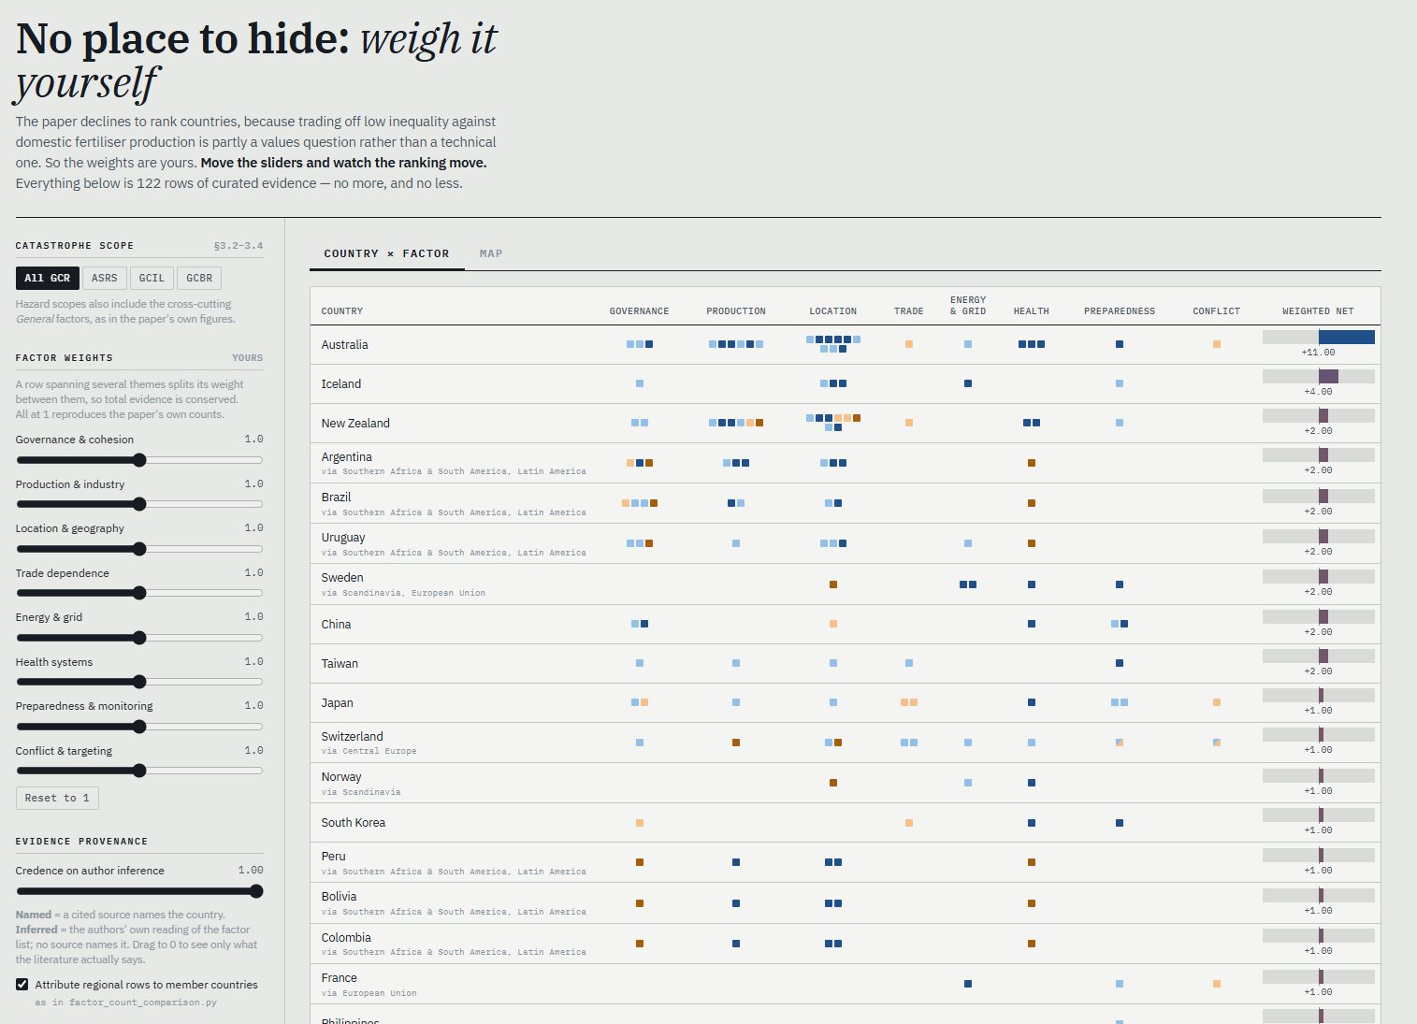The width and height of the screenshot is (1417, 1024).
Task: Click the Location column header
Action: pos(833,311)
